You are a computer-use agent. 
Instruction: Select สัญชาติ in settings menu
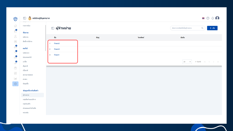tap(25, 66)
